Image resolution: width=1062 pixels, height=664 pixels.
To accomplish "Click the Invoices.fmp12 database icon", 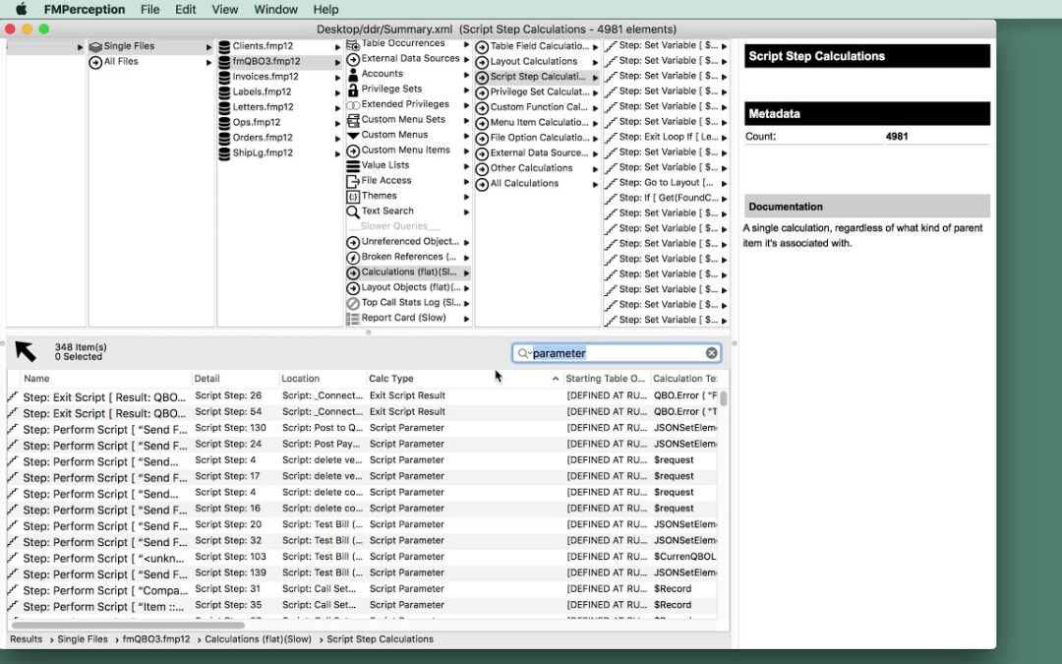I will pyautogui.click(x=224, y=78).
